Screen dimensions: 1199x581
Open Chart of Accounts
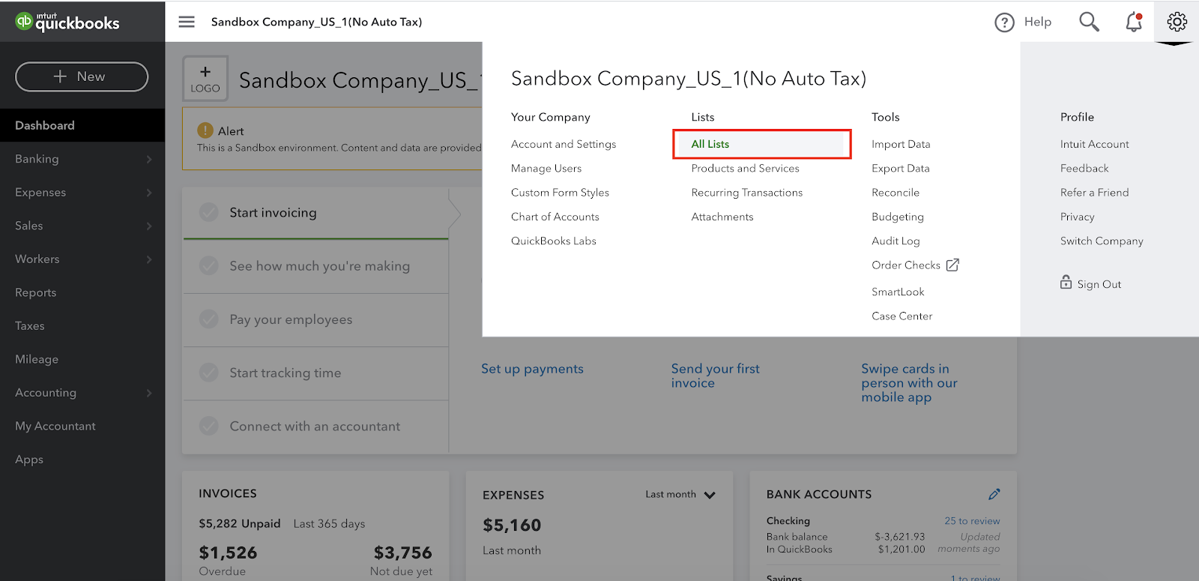tap(555, 217)
